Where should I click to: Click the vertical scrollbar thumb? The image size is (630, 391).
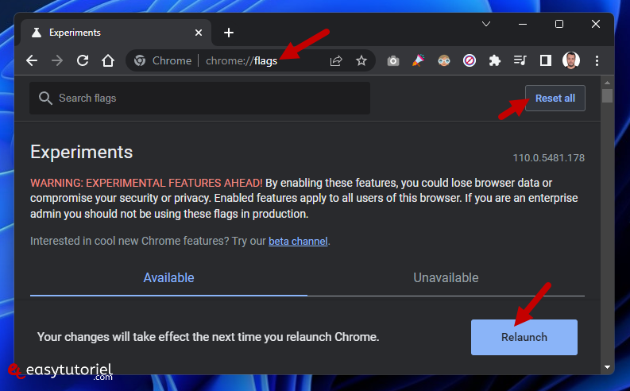coord(607,95)
